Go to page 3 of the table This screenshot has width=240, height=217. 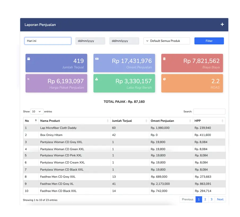(x=212, y=199)
